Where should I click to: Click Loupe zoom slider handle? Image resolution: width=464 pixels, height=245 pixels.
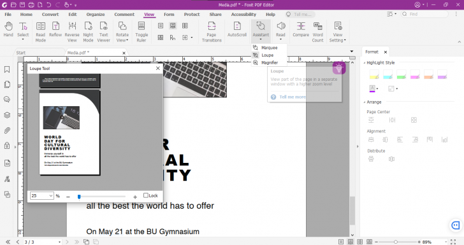(x=79, y=197)
